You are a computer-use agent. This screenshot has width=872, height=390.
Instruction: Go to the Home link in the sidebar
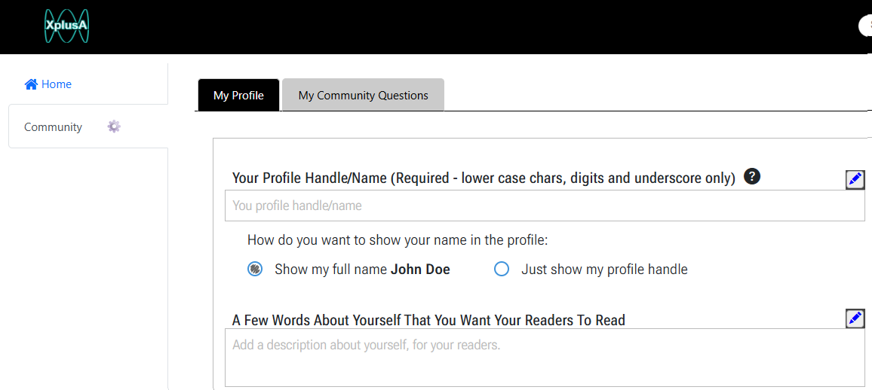coord(56,84)
